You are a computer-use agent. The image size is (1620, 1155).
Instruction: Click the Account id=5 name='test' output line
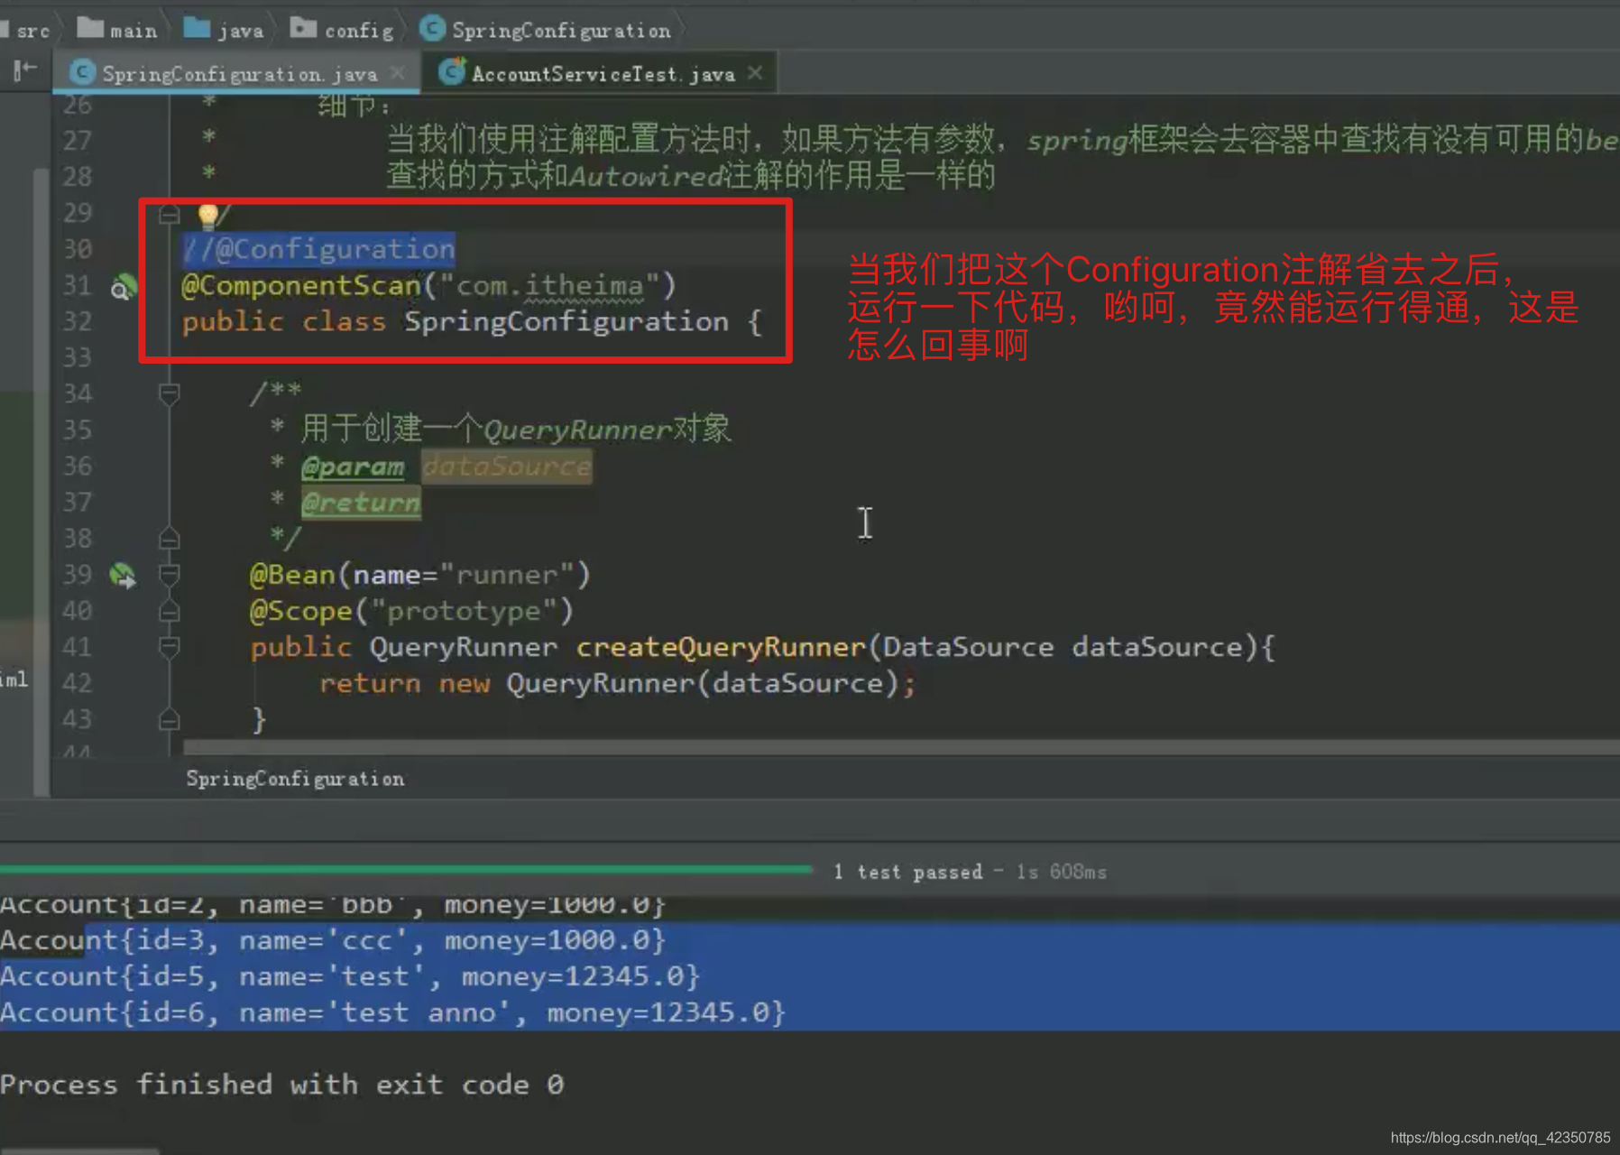[350, 976]
